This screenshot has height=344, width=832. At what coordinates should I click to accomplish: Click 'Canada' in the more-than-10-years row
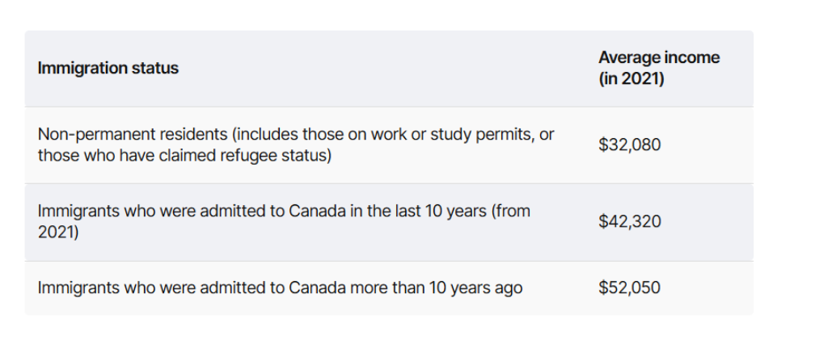coord(317,287)
